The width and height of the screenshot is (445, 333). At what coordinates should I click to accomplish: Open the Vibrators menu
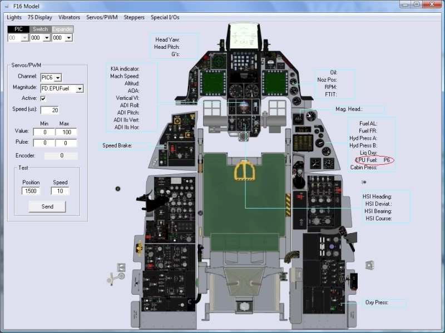(x=69, y=17)
